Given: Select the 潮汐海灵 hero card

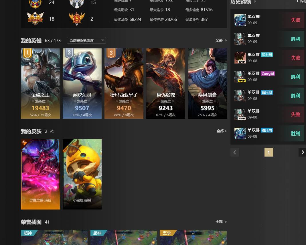Looking at the screenshot, I should tap(82, 84).
